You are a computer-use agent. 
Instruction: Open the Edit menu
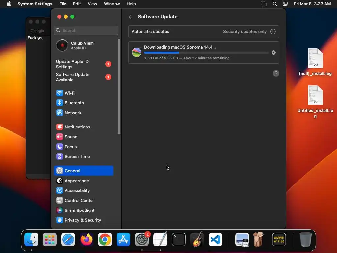77,4
